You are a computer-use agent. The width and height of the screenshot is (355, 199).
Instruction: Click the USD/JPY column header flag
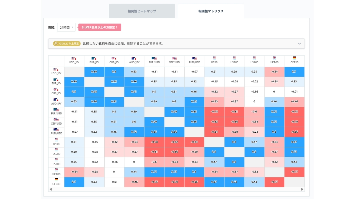pyautogui.click(x=74, y=58)
